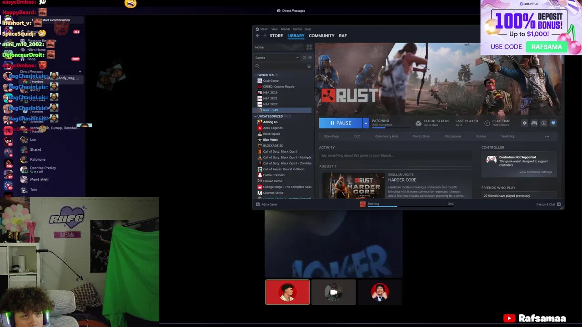Image resolution: width=582 pixels, height=327 pixels.
Task: Open the Points Shop link
Action: (x=421, y=136)
